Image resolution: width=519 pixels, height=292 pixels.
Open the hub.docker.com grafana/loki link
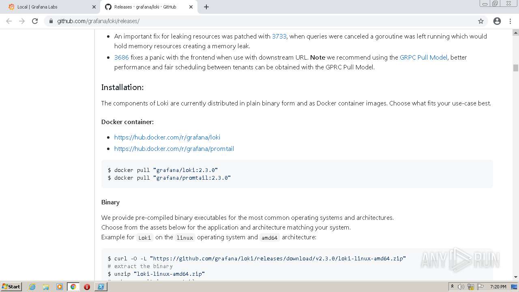pos(167,137)
